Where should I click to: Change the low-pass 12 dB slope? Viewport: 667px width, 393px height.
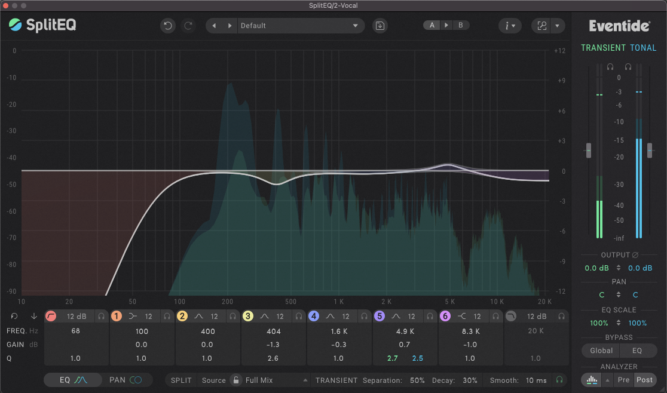536,316
